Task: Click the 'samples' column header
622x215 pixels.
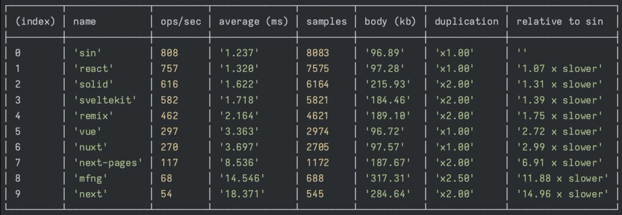Action: tap(326, 22)
